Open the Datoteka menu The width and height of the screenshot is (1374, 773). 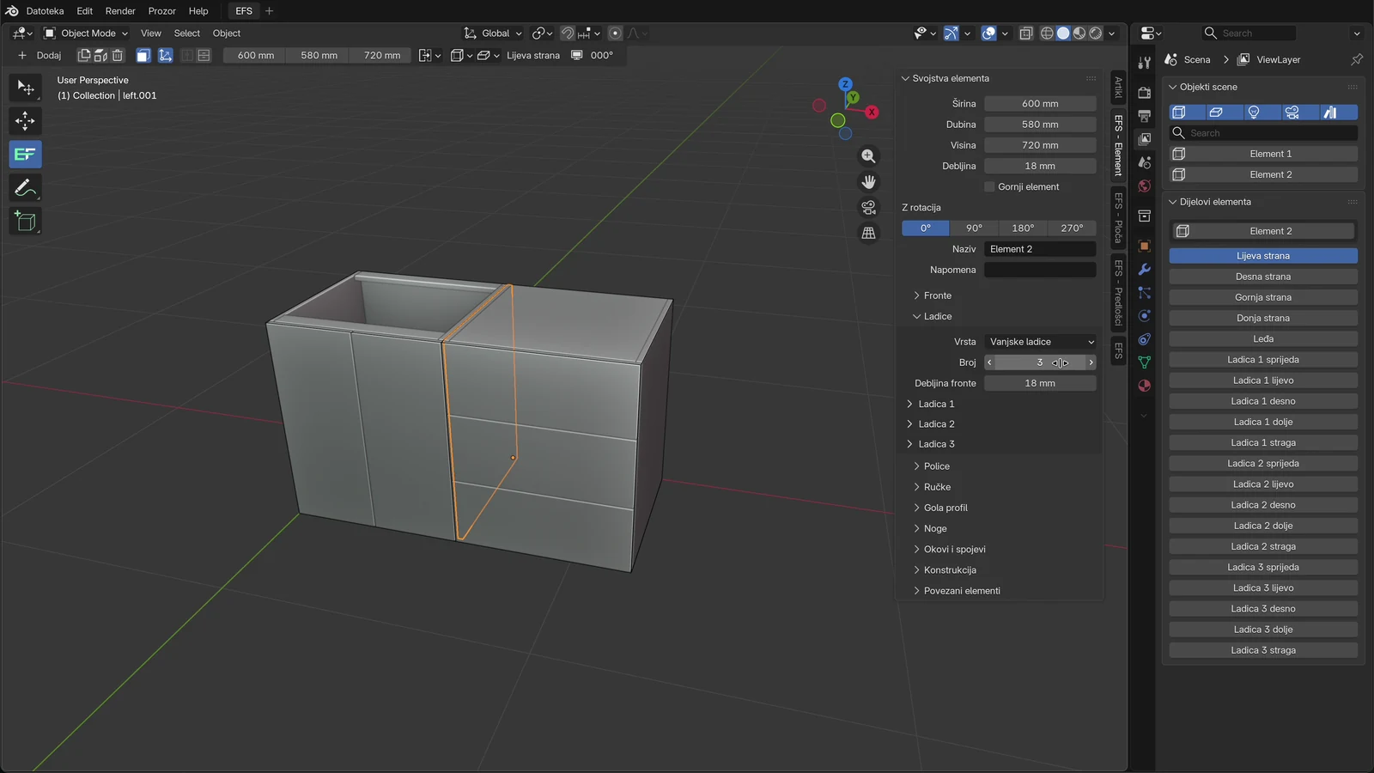[x=45, y=11]
